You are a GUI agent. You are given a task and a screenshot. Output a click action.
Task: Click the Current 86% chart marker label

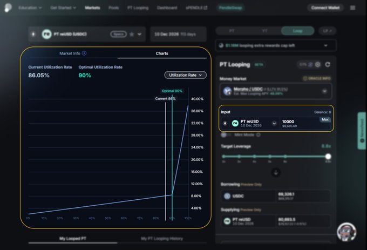click(x=165, y=99)
